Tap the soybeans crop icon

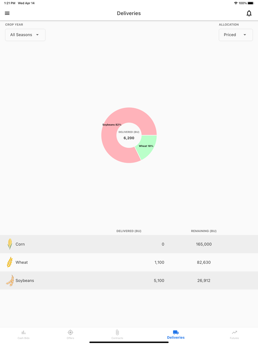coord(10,280)
